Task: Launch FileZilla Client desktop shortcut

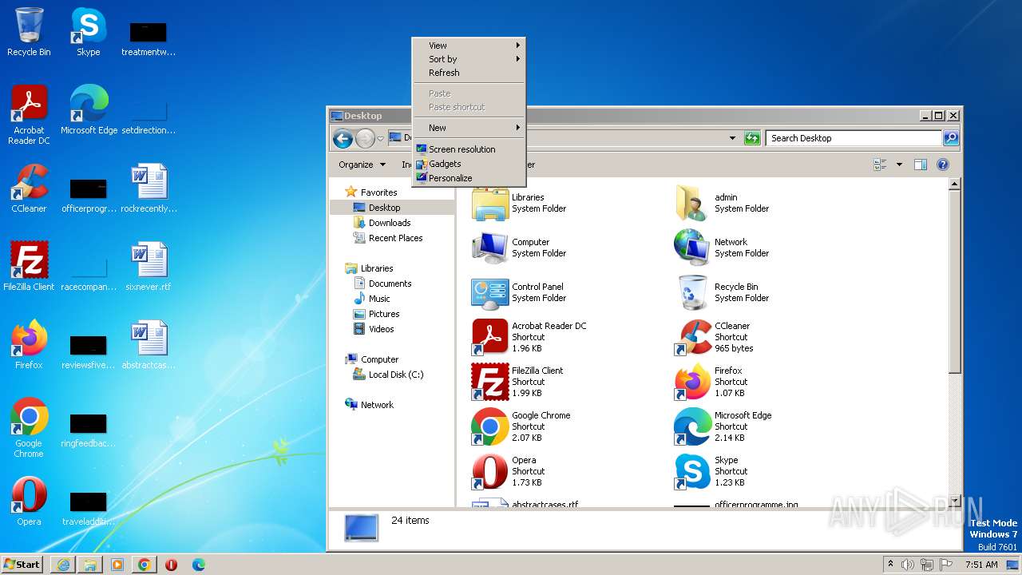Action: click(x=29, y=267)
